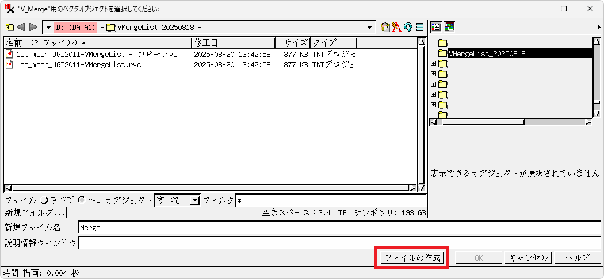Viewport: 604px width, 279px height.
Task: Select the rvc file radio button
Action: coord(81,200)
